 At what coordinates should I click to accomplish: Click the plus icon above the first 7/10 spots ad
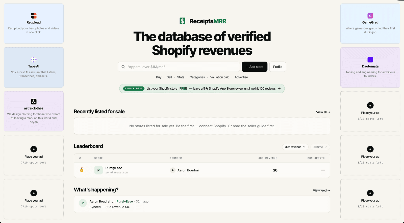point(34,149)
